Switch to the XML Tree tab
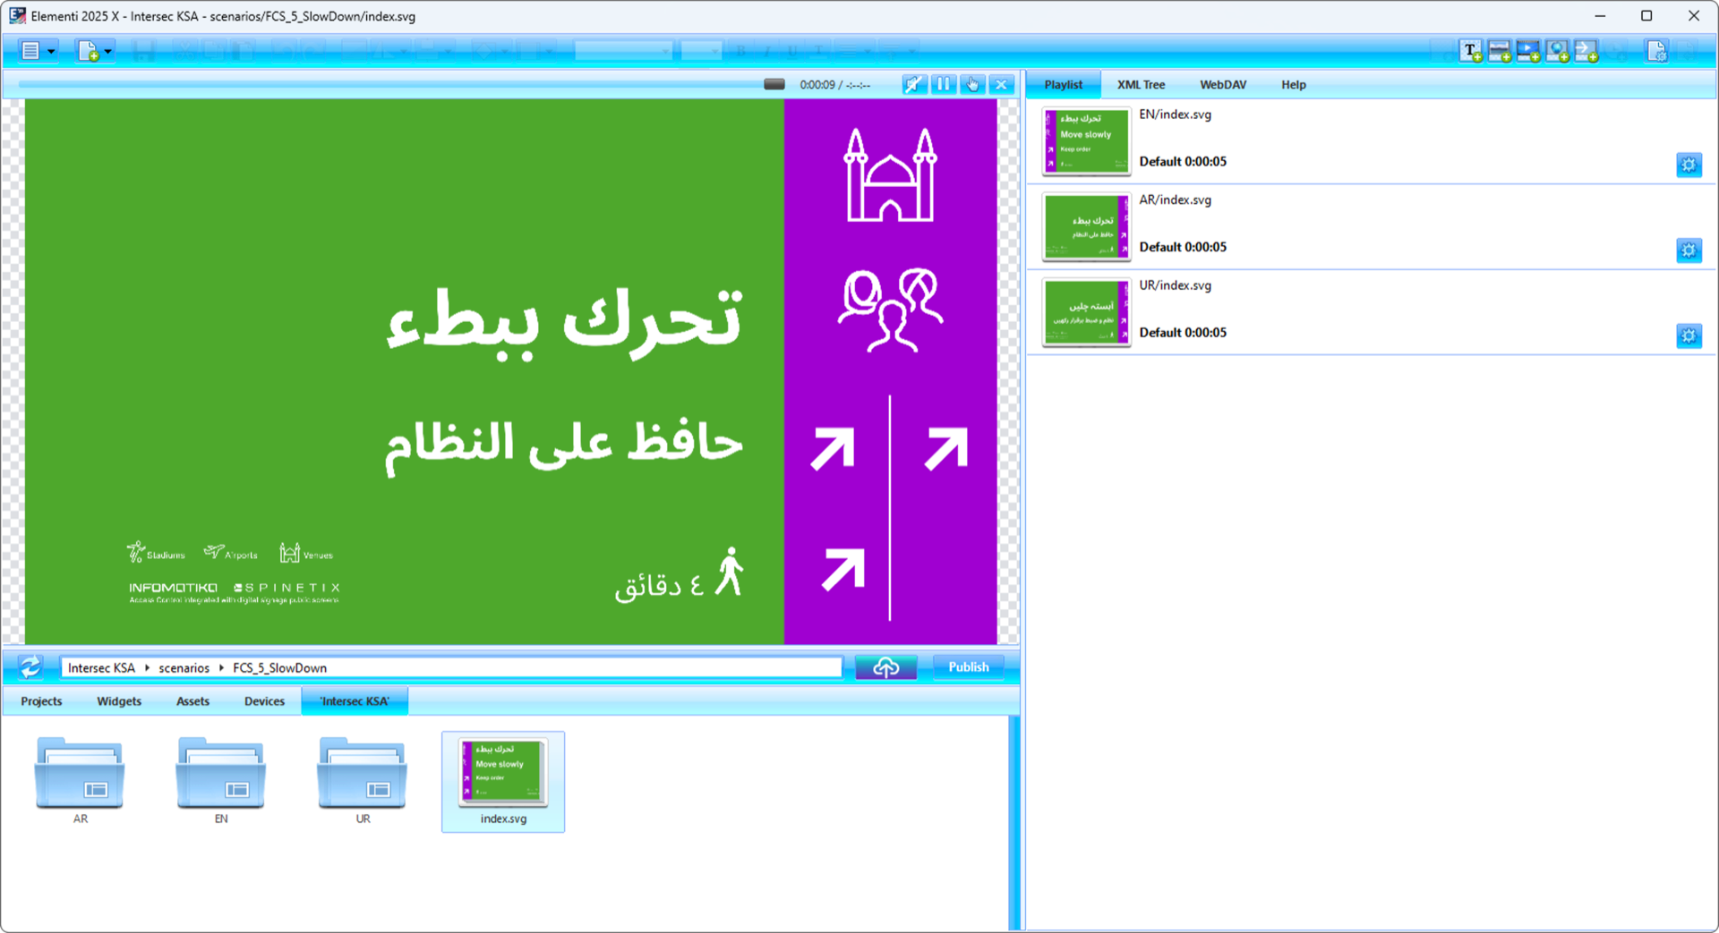Screen dimensions: 1719x933 coord(1141,84)
